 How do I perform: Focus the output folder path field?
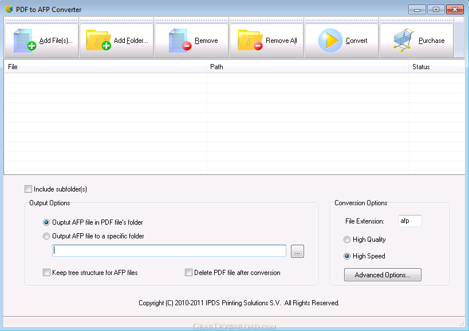[x=169, y=251]
